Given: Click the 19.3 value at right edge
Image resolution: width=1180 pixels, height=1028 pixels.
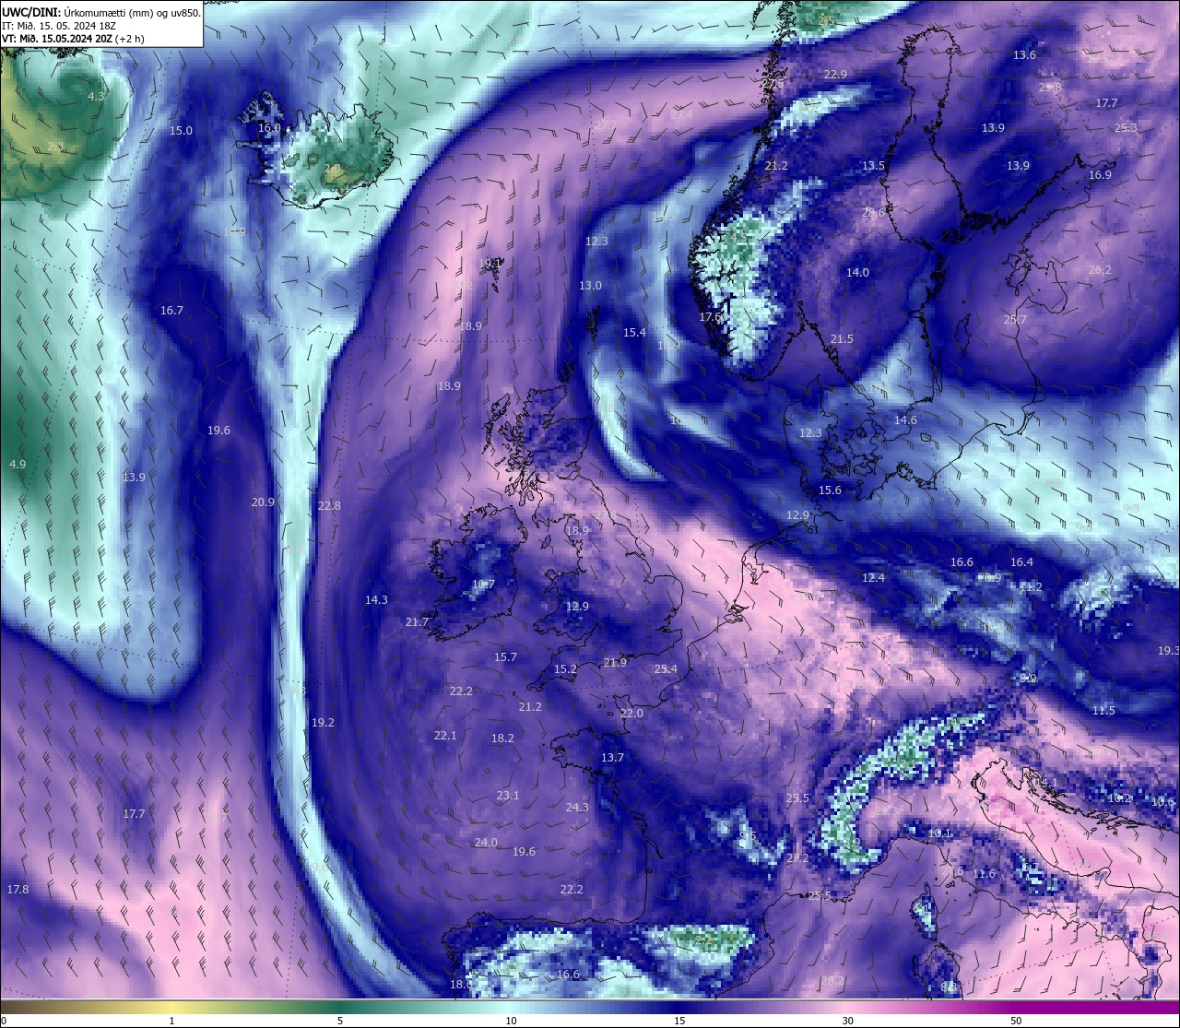Looking at the screenshot, I should [1168, 650].
